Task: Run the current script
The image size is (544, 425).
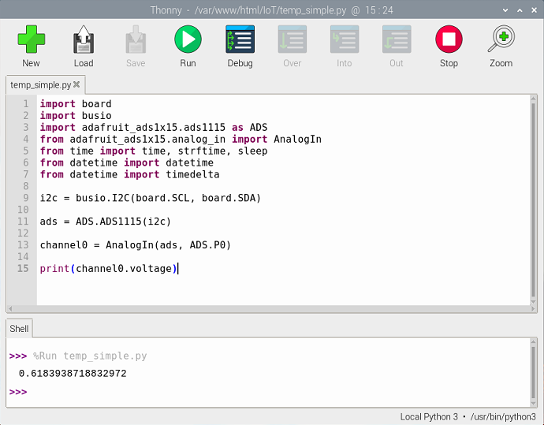Action: pyautogui.click(x=188, y=46)
